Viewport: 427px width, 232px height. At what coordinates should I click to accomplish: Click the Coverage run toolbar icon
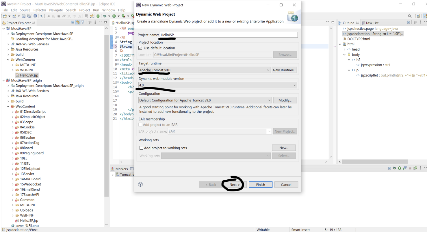tap(123, 16)
